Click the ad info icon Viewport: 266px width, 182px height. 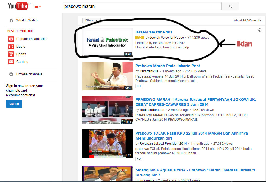259,30
